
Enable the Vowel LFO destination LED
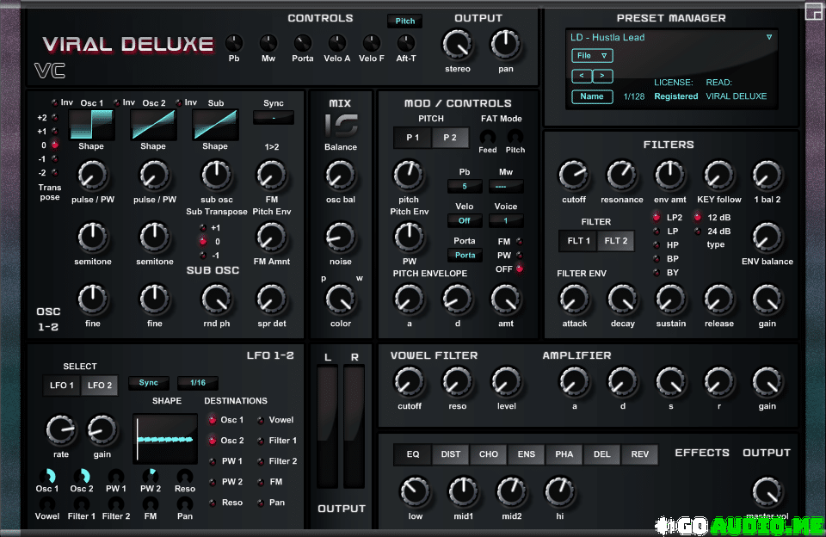tap(260, 421)
